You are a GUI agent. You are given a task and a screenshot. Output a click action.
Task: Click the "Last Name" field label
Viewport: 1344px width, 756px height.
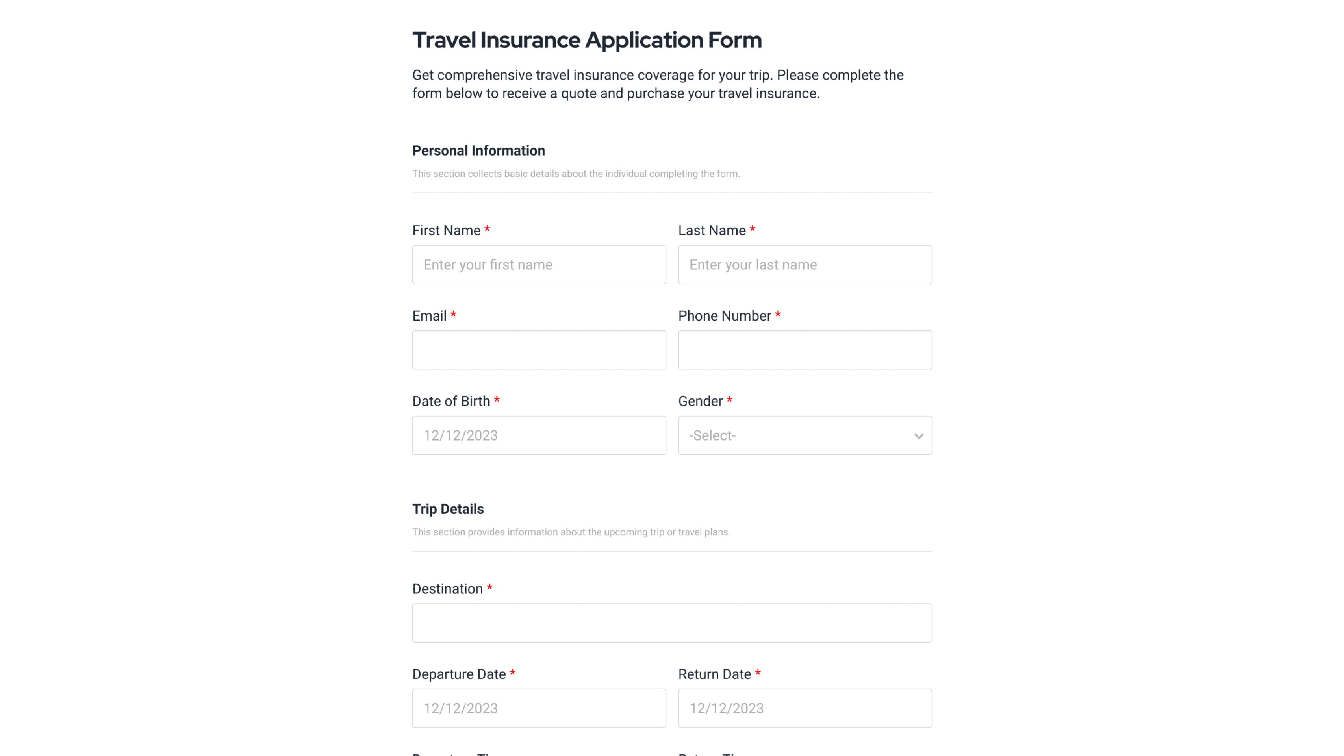pyautogui.click(x=712, y=231)
